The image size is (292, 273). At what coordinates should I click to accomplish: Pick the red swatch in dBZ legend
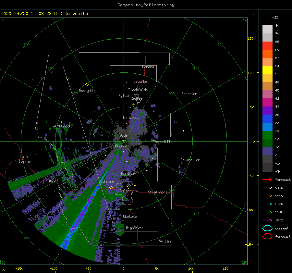[x=267, y=46]
